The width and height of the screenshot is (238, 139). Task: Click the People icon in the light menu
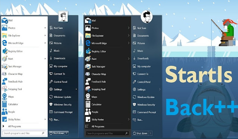[x=4, y=112]
